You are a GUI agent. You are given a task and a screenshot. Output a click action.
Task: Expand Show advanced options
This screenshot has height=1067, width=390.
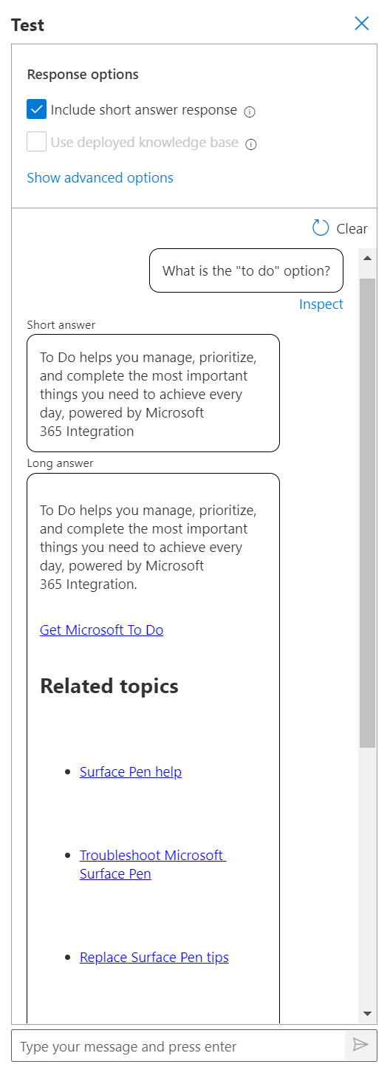tap(100, 178)
